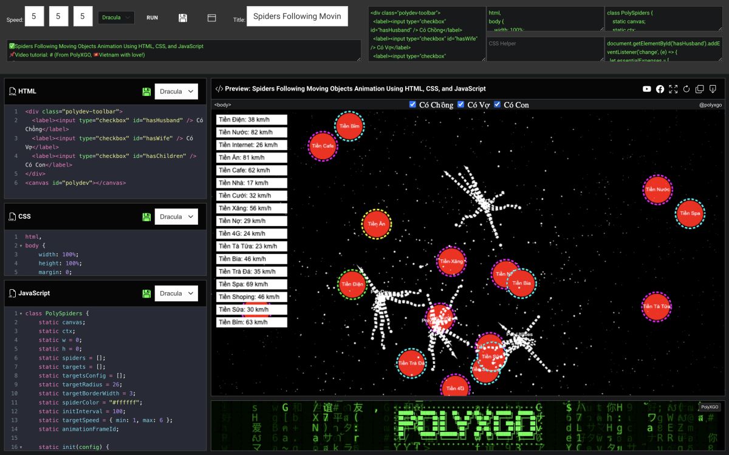Click the Tiền Xăng: 56 km/h entry
The width and height of the screenshot is (729, 455).
coord(252,208)
